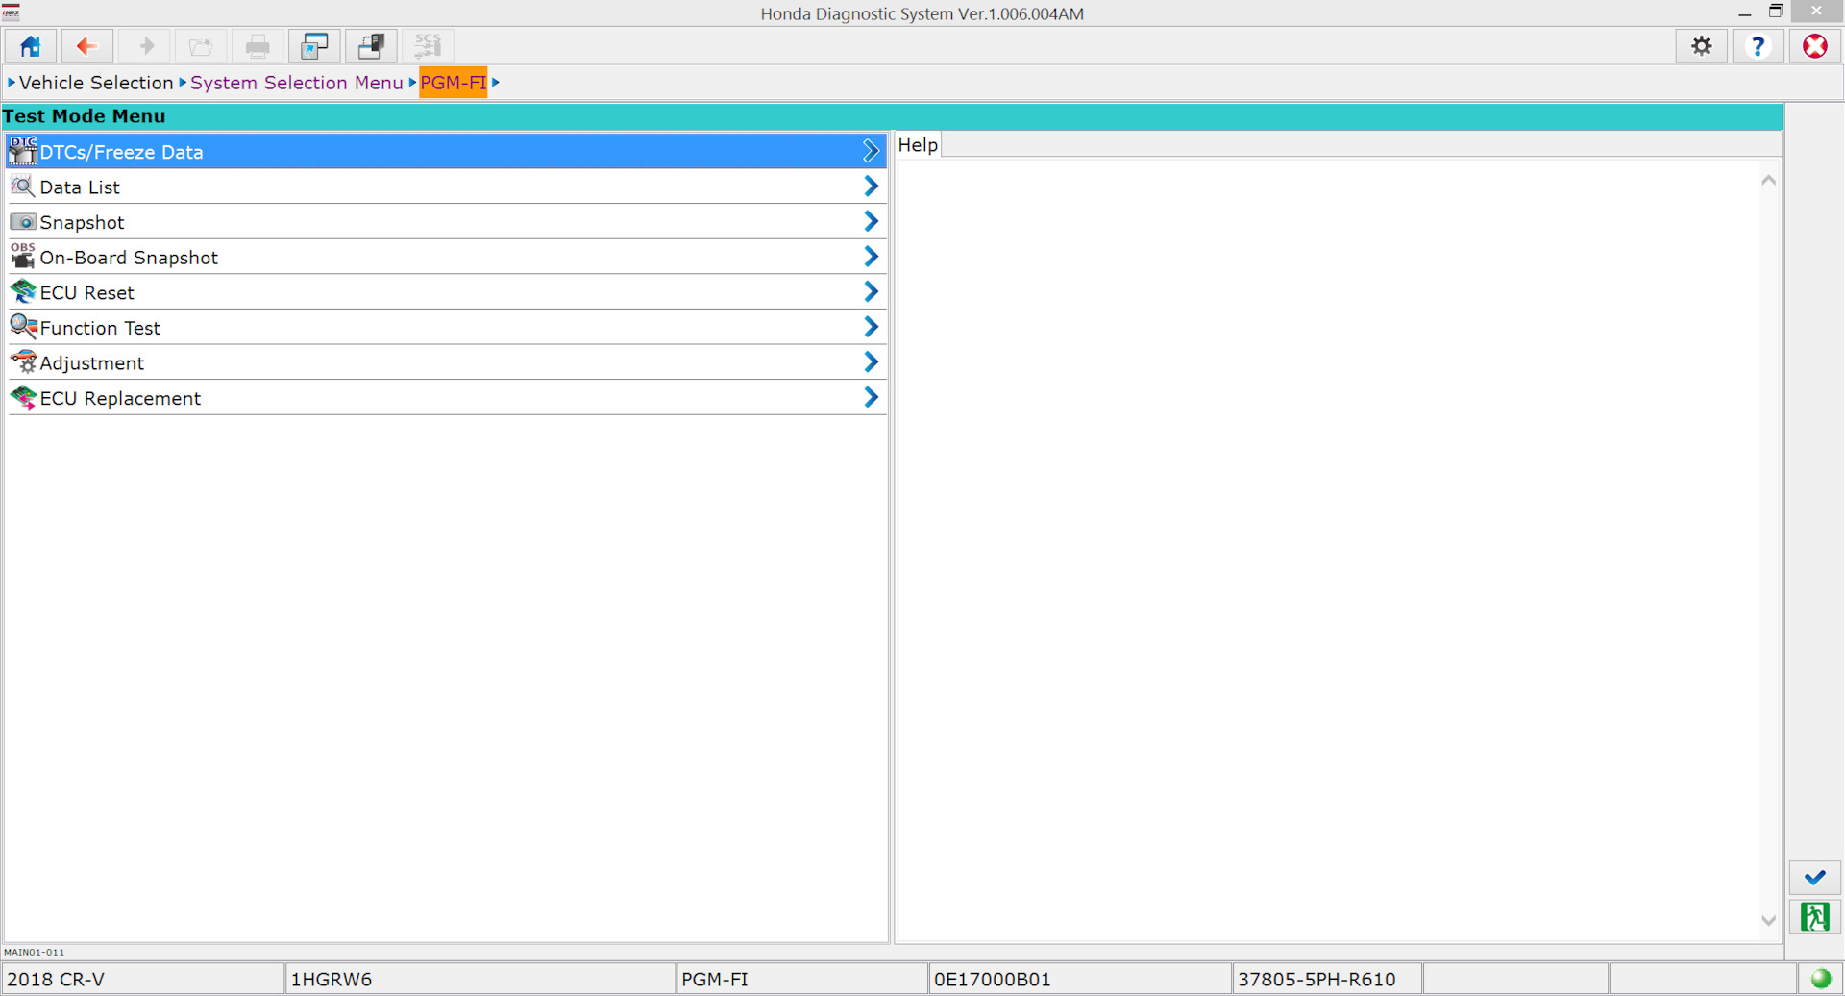Click the save windows toolbar icon
This screenshot has height=996, width=1845.
pyautogui.click(x=371, y=46)
